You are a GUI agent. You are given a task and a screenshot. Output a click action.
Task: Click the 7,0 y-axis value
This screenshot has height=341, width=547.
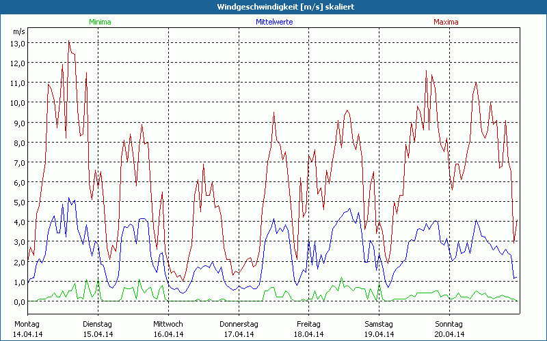[x=19, y=163]
